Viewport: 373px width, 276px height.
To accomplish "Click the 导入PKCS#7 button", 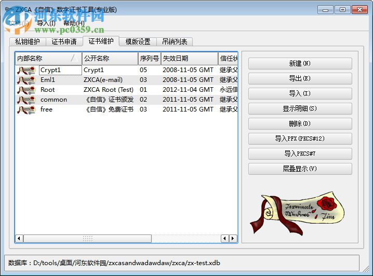I will coord(300,154).
